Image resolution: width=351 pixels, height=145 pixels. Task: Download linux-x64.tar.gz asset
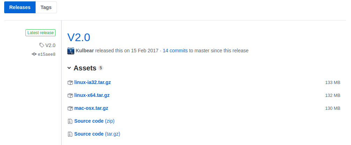coord(92,95)
